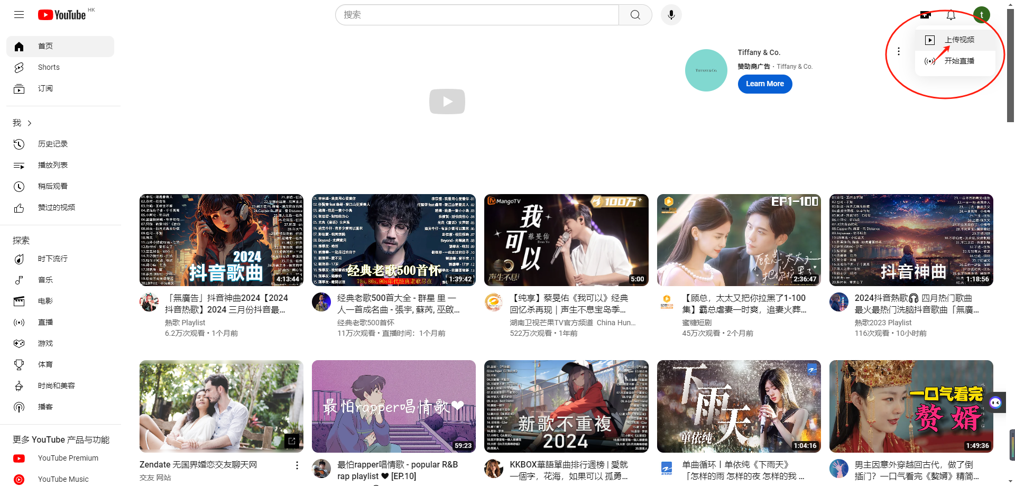Image resolution: width=1015 pixels, height=486 pixels.
Task: Select 开始直播 from the create menu
Action: 959,61
